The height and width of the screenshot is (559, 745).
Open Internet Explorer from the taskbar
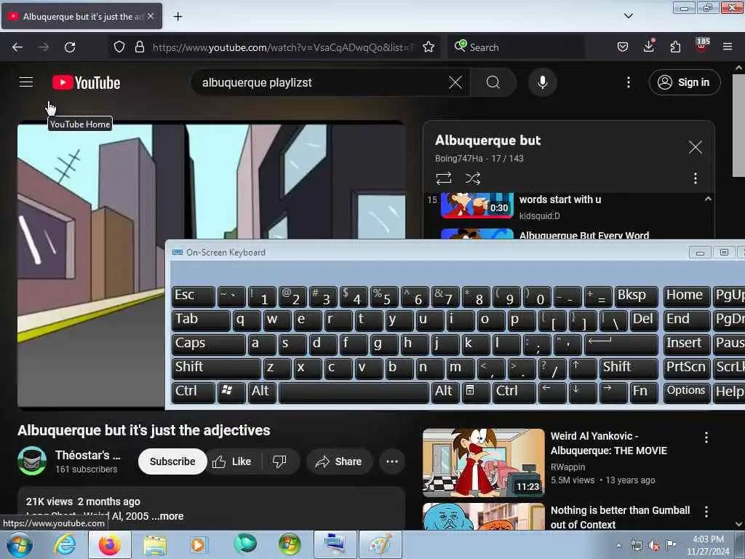click(65, 544)
